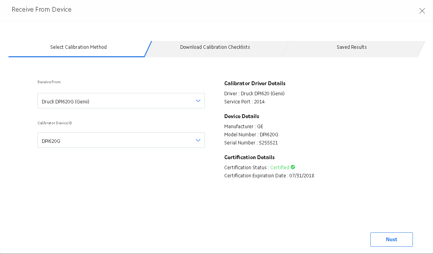Click the Next button
The image size is (433, 254).
(x=392, y=239)
